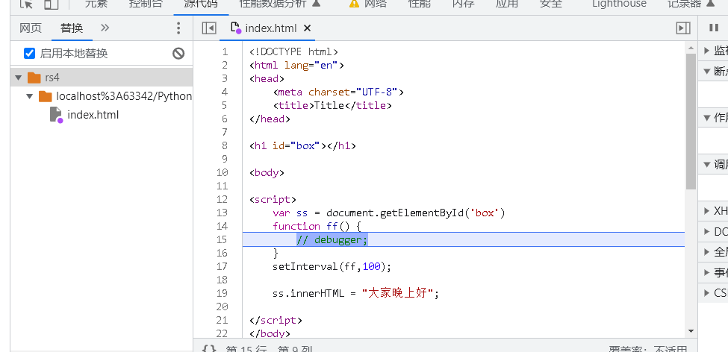The width and height of the screenshot is (728, 352).
Task: Collapse the localhost%3A63342 folder arrow
Action: pyautogui.click(x=30, y=96)
